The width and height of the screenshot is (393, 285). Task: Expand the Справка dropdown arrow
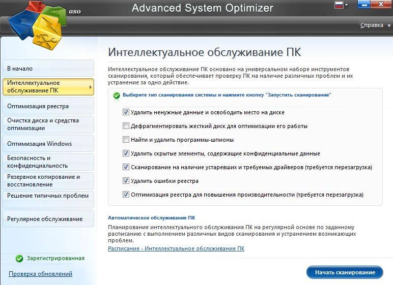(389, 25)
